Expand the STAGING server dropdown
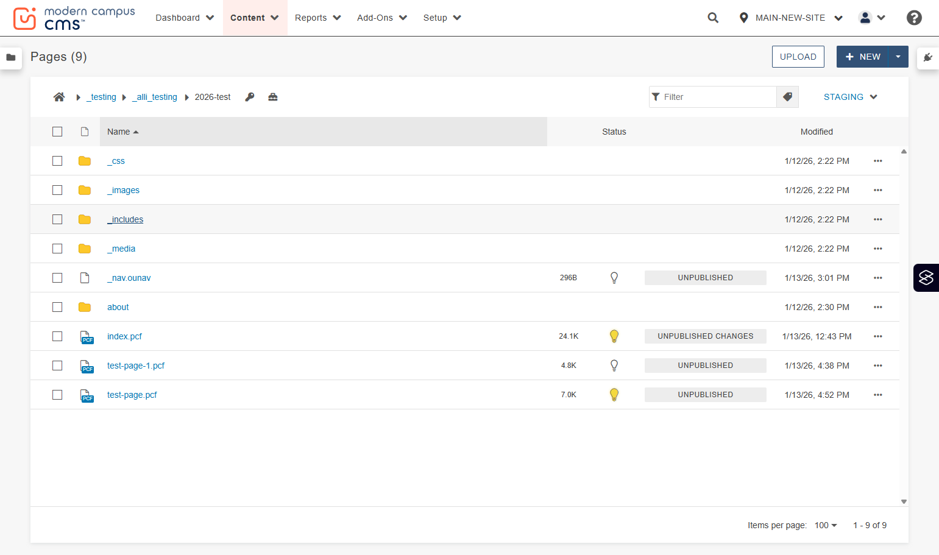 pos(851,97)
